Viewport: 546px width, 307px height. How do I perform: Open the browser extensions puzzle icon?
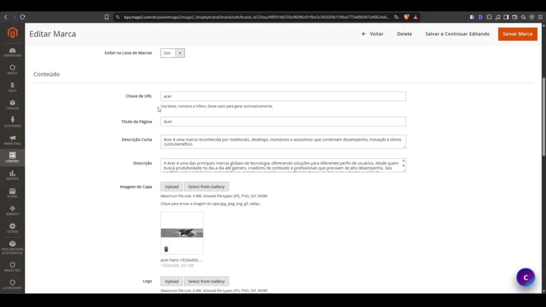coord(489,17)
